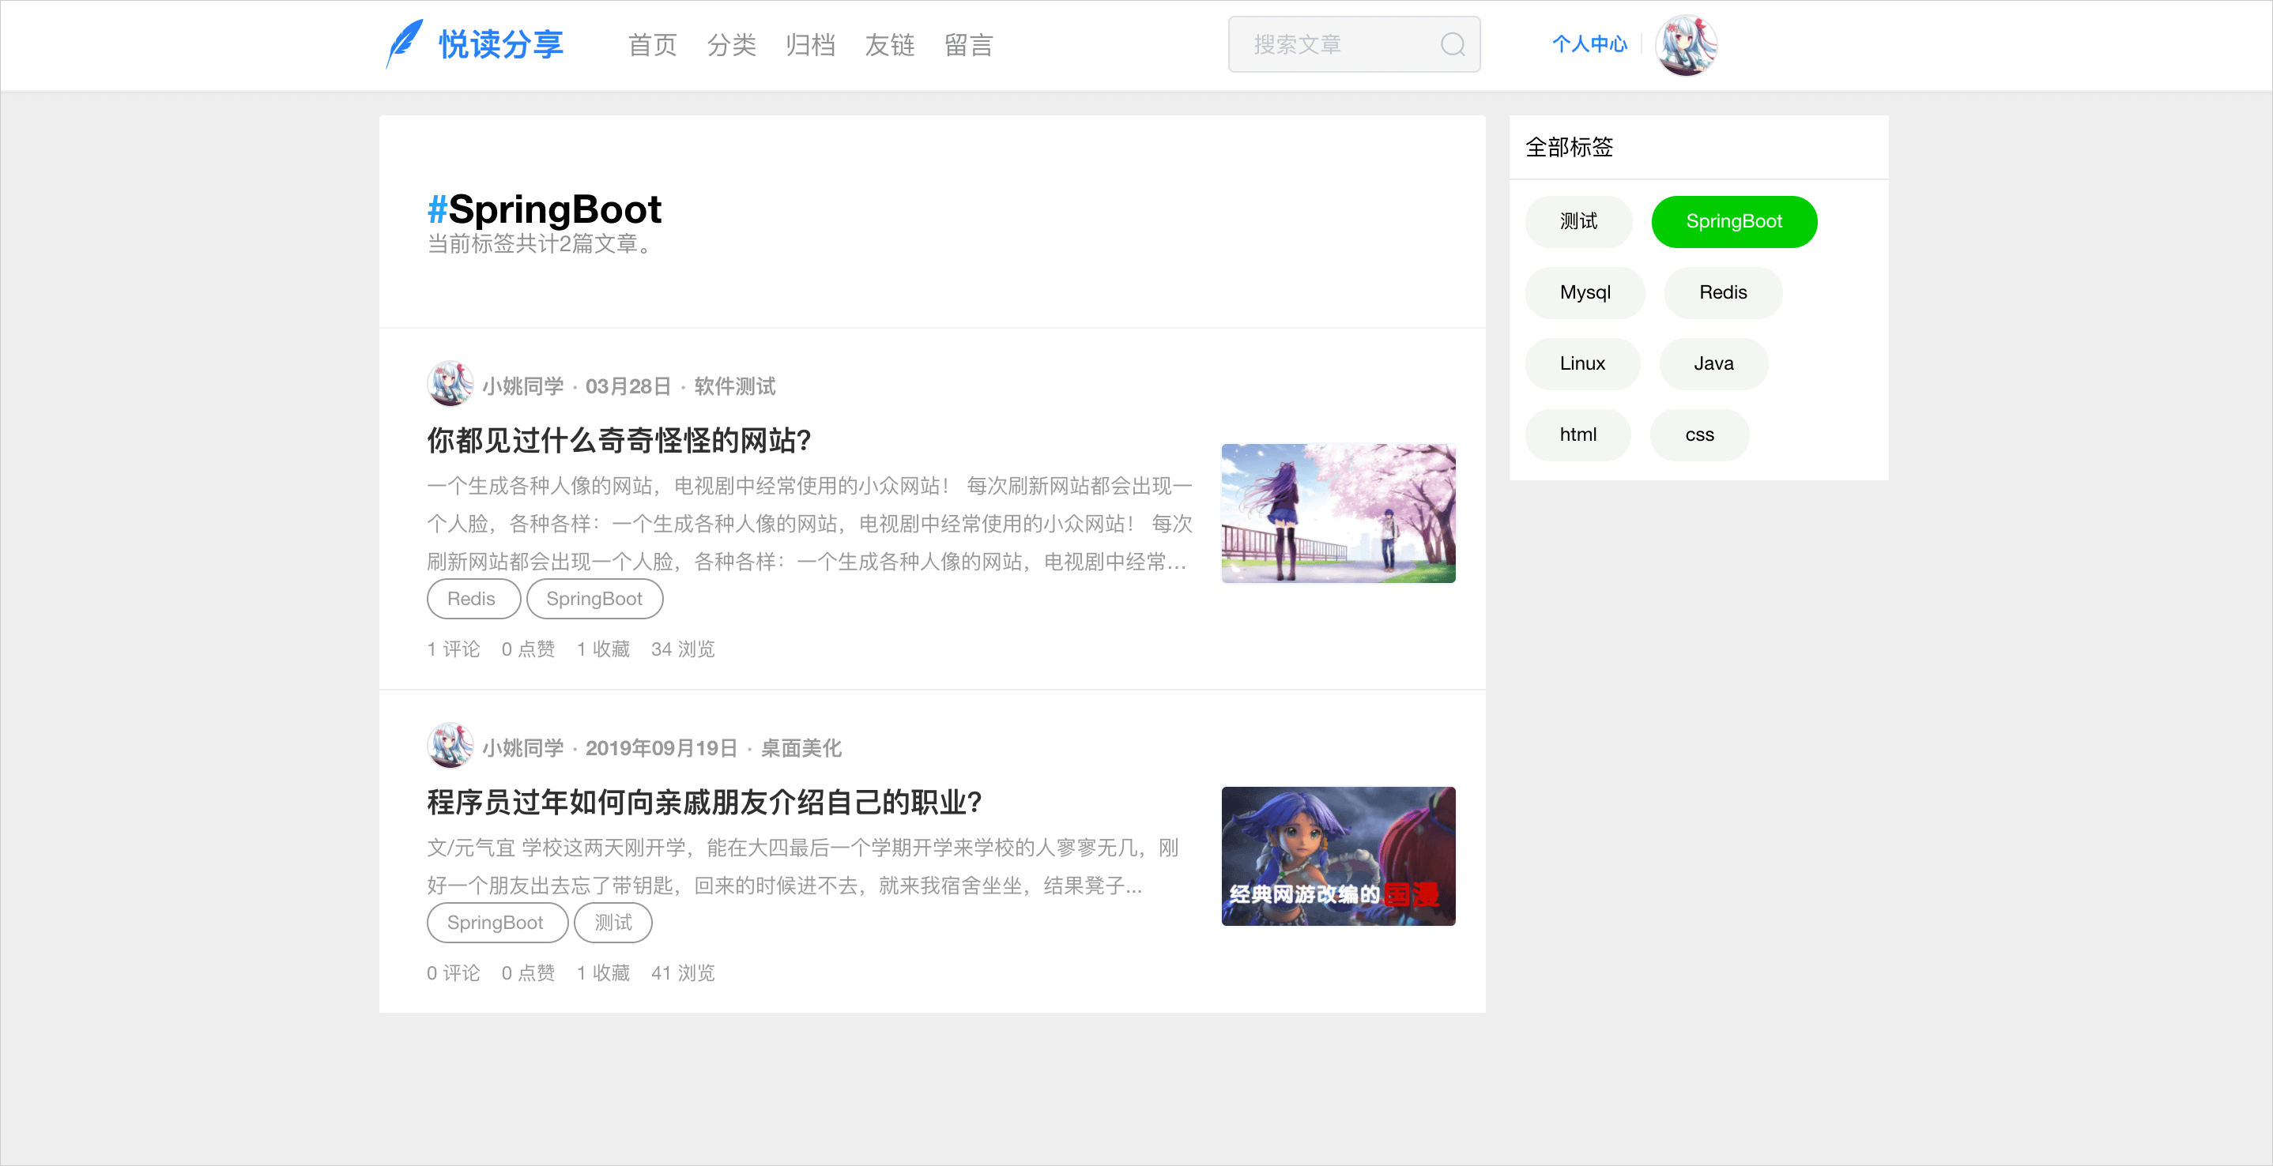
Task: Click the blue feather logo icon
Action: pos(404,44)
